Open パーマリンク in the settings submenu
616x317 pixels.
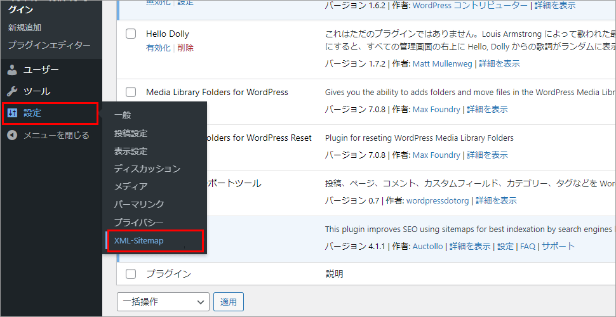[x=139, y=204]
